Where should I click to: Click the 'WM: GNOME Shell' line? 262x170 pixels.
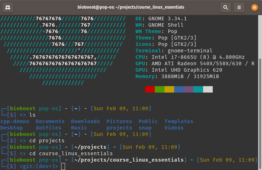click(x=159, y=25)
